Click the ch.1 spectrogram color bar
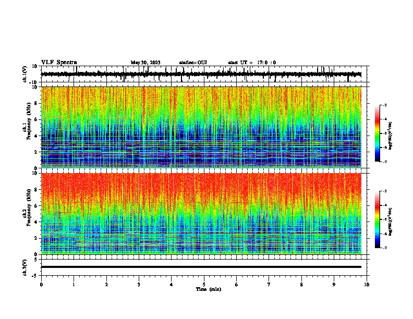Viewport: 413px width, 319px height. pos(378,133)
